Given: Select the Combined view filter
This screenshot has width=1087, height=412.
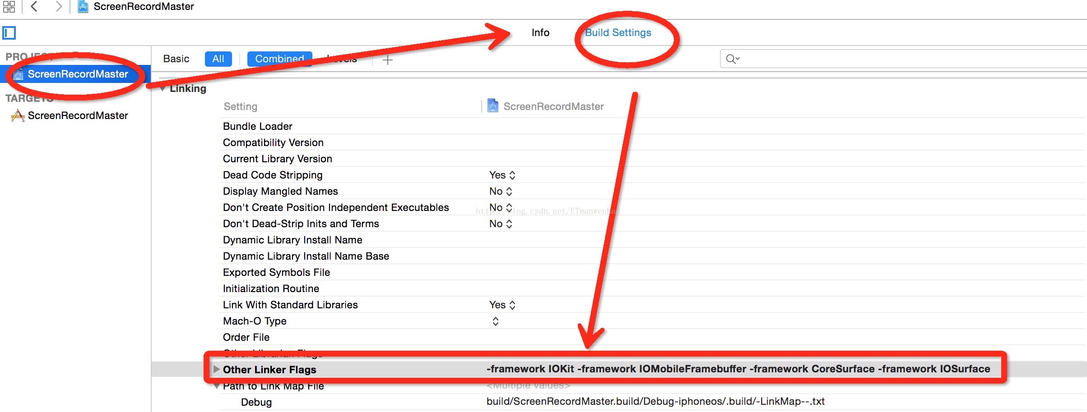Looking at the screenshot, I should tap(279, 59).
